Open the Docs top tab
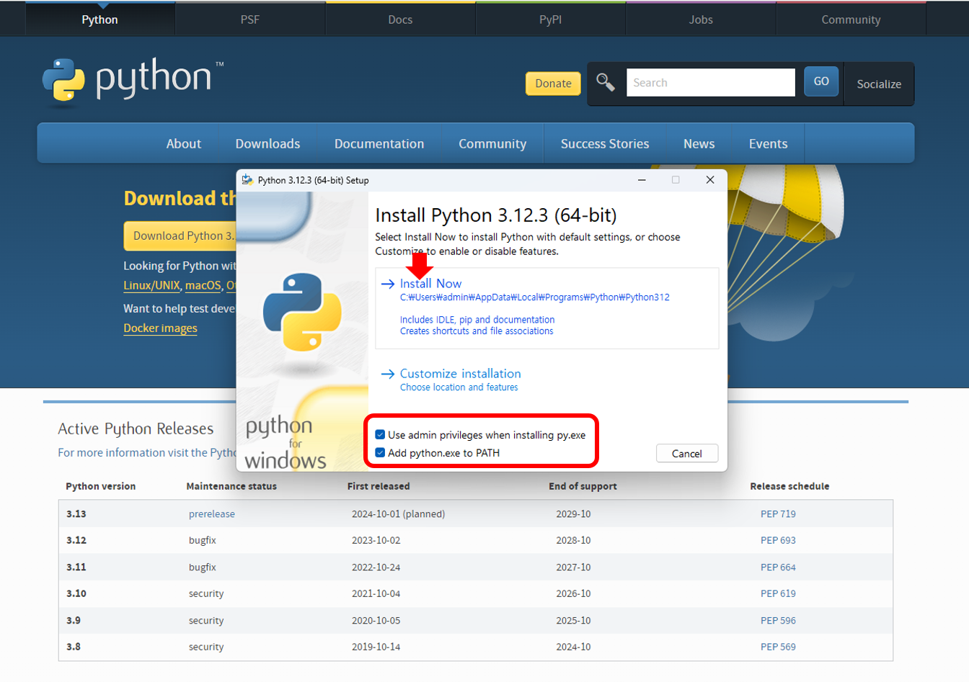This screenshot has height=682, width=969. 400,19
